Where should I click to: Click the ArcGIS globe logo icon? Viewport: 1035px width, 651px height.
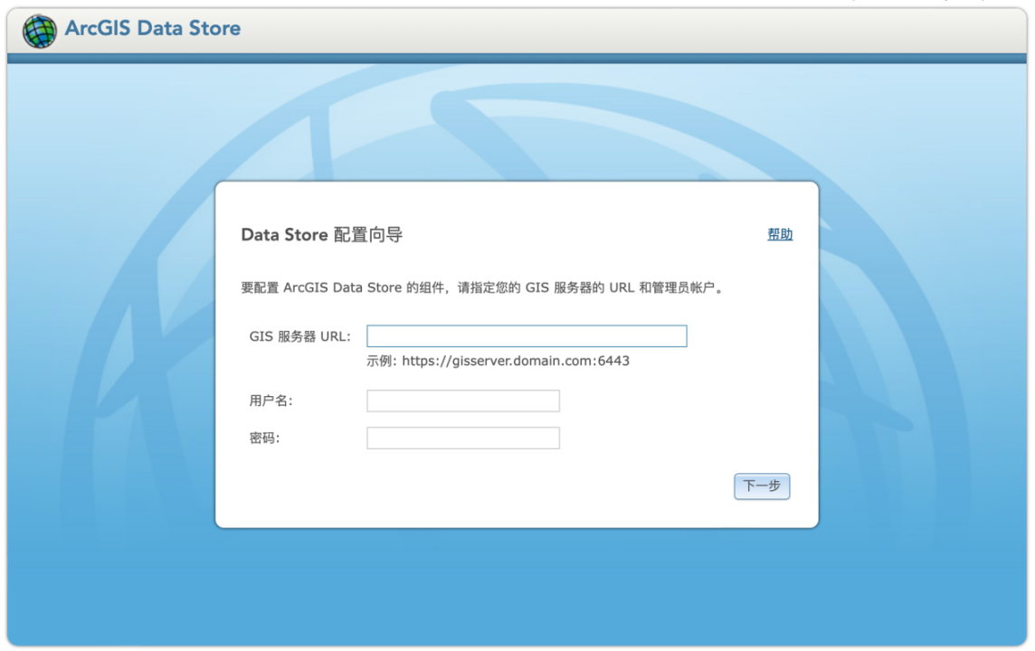coord(39,31)
